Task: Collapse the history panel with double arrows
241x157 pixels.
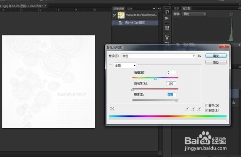Action: [154, 8]
